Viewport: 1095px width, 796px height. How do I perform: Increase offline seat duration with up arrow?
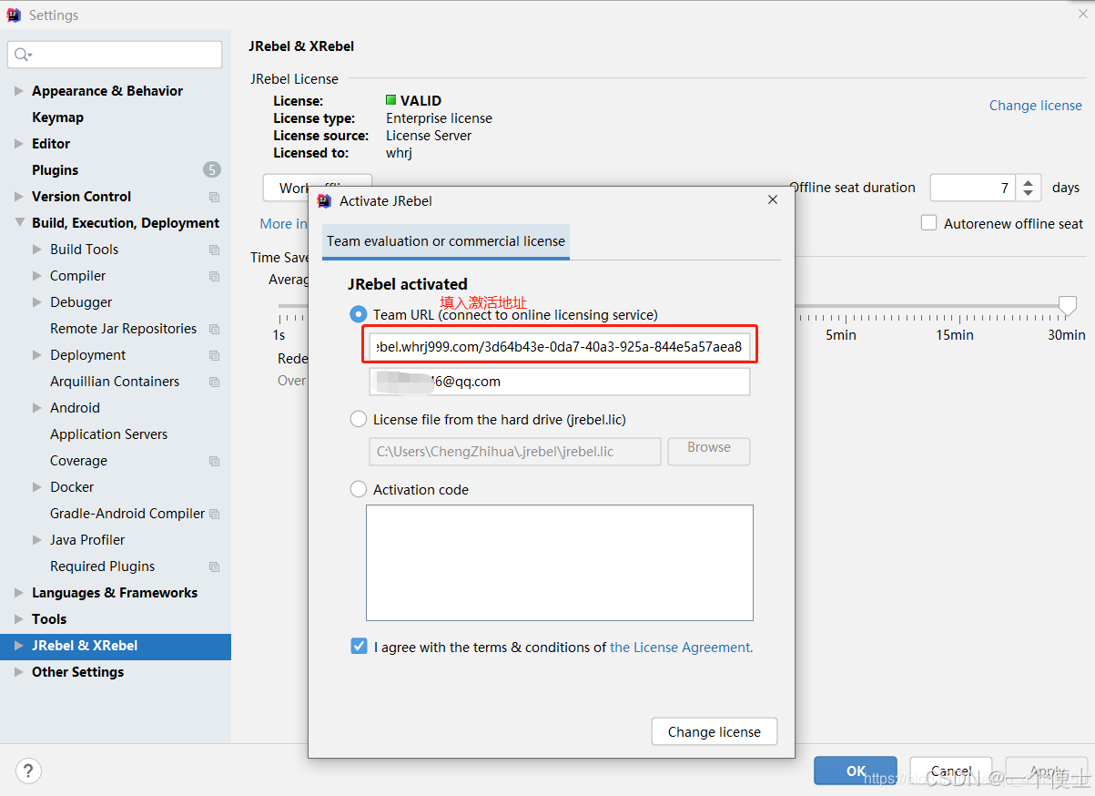tap(1029, 182)
